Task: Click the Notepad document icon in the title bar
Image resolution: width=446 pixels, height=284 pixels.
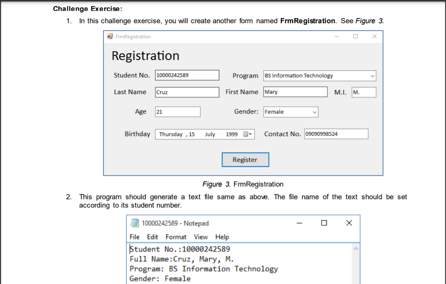Action: (134, 223)
